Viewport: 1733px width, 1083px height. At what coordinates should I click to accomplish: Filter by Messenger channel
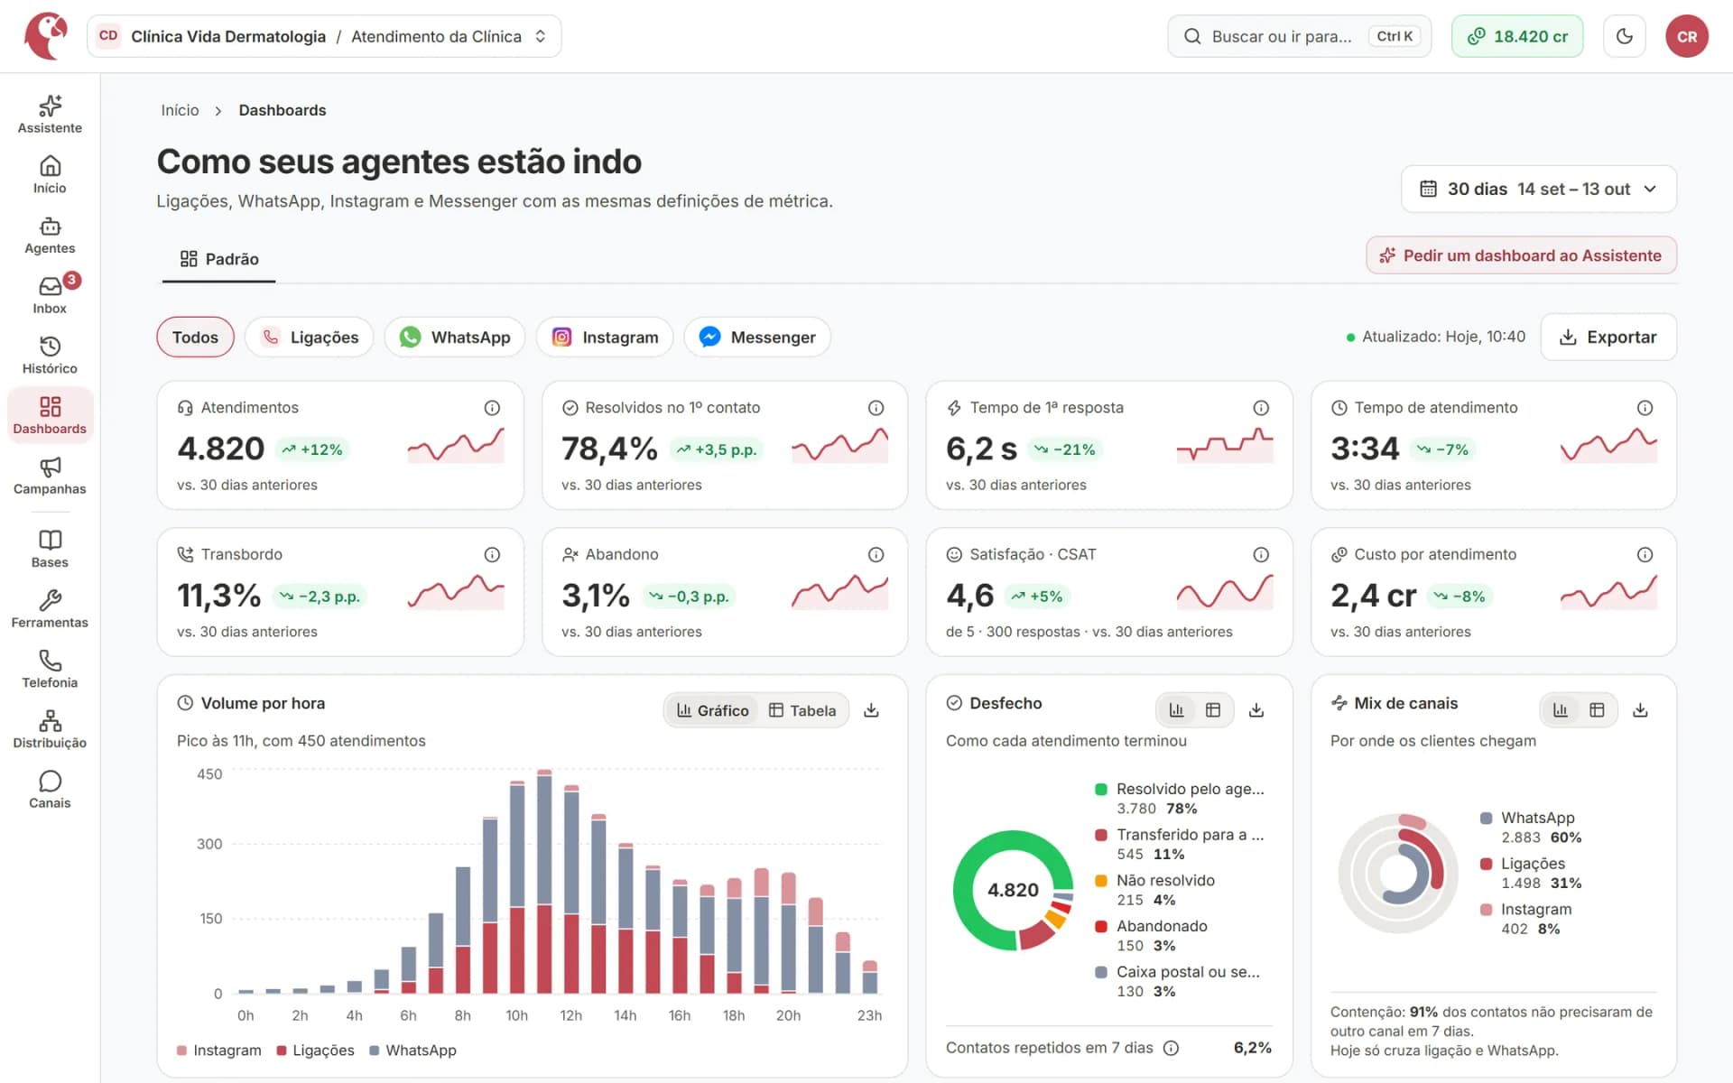pyautogui.click(x=757, y=337)
